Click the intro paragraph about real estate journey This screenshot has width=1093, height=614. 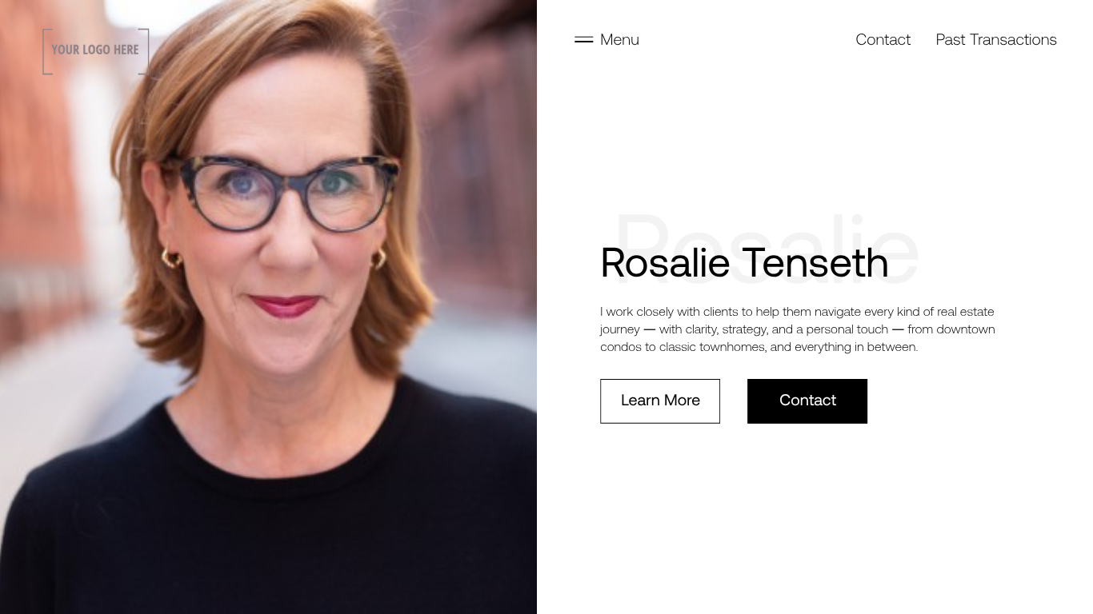click(798, 329)
